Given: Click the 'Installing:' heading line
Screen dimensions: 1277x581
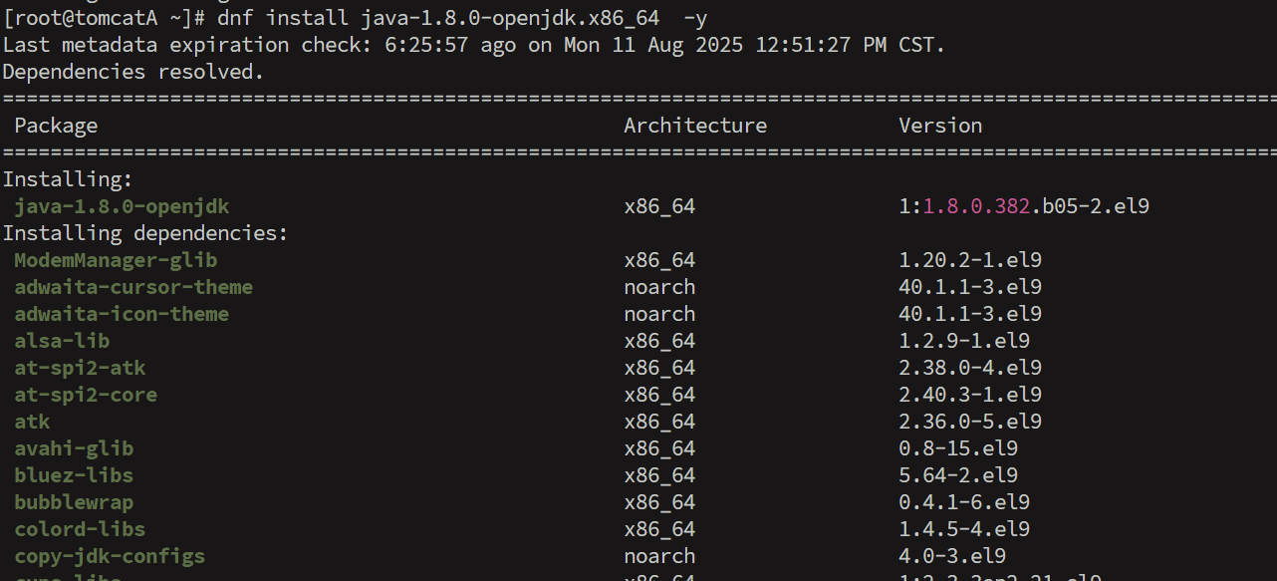Looking at the screenshot, I should click(68, 179).
